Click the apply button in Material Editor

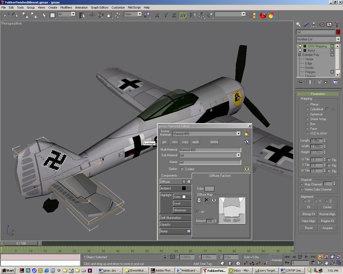196,142
